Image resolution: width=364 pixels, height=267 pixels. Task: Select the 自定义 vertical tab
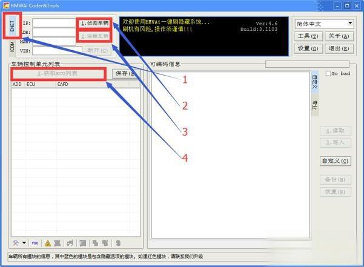[x=315, y=82]
